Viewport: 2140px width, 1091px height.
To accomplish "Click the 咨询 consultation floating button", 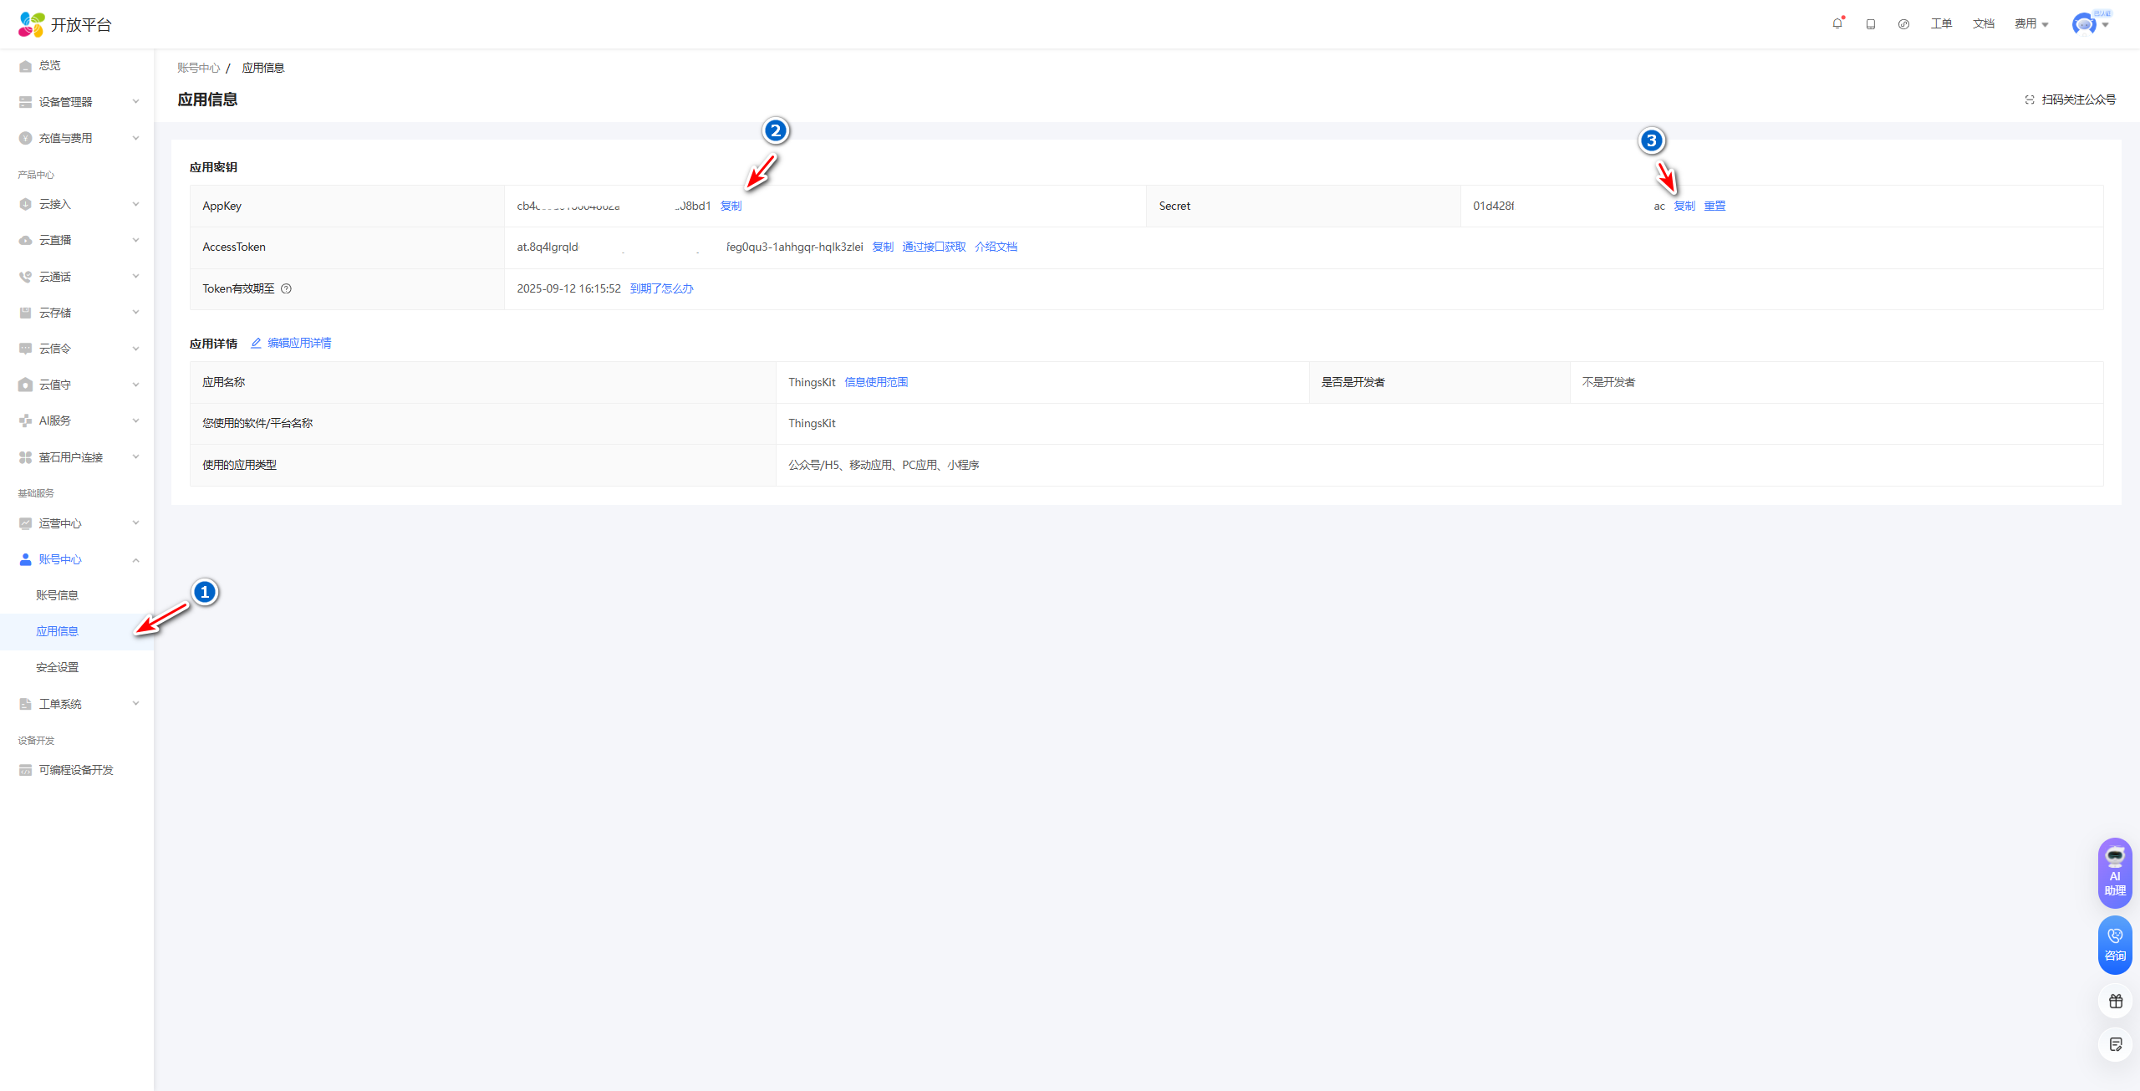I will (x=2114, y=945).
